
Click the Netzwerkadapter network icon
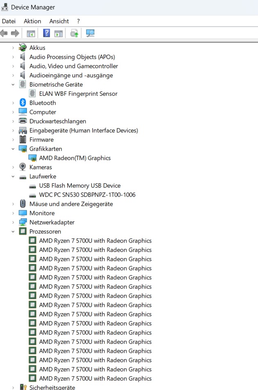(22, 222)
